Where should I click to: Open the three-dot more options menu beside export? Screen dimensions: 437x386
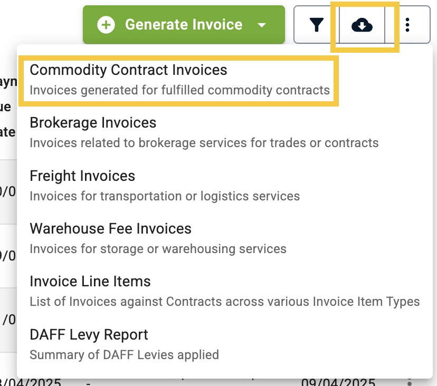point(407,25)
